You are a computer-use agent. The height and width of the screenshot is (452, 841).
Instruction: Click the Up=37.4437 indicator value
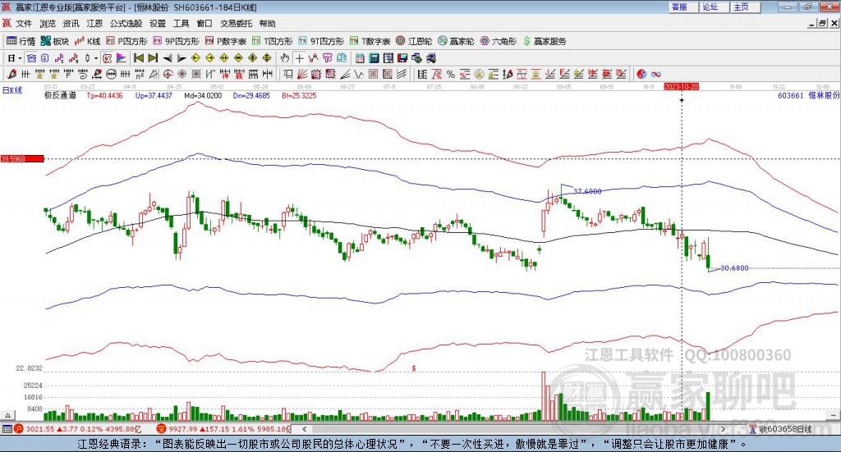154,95
